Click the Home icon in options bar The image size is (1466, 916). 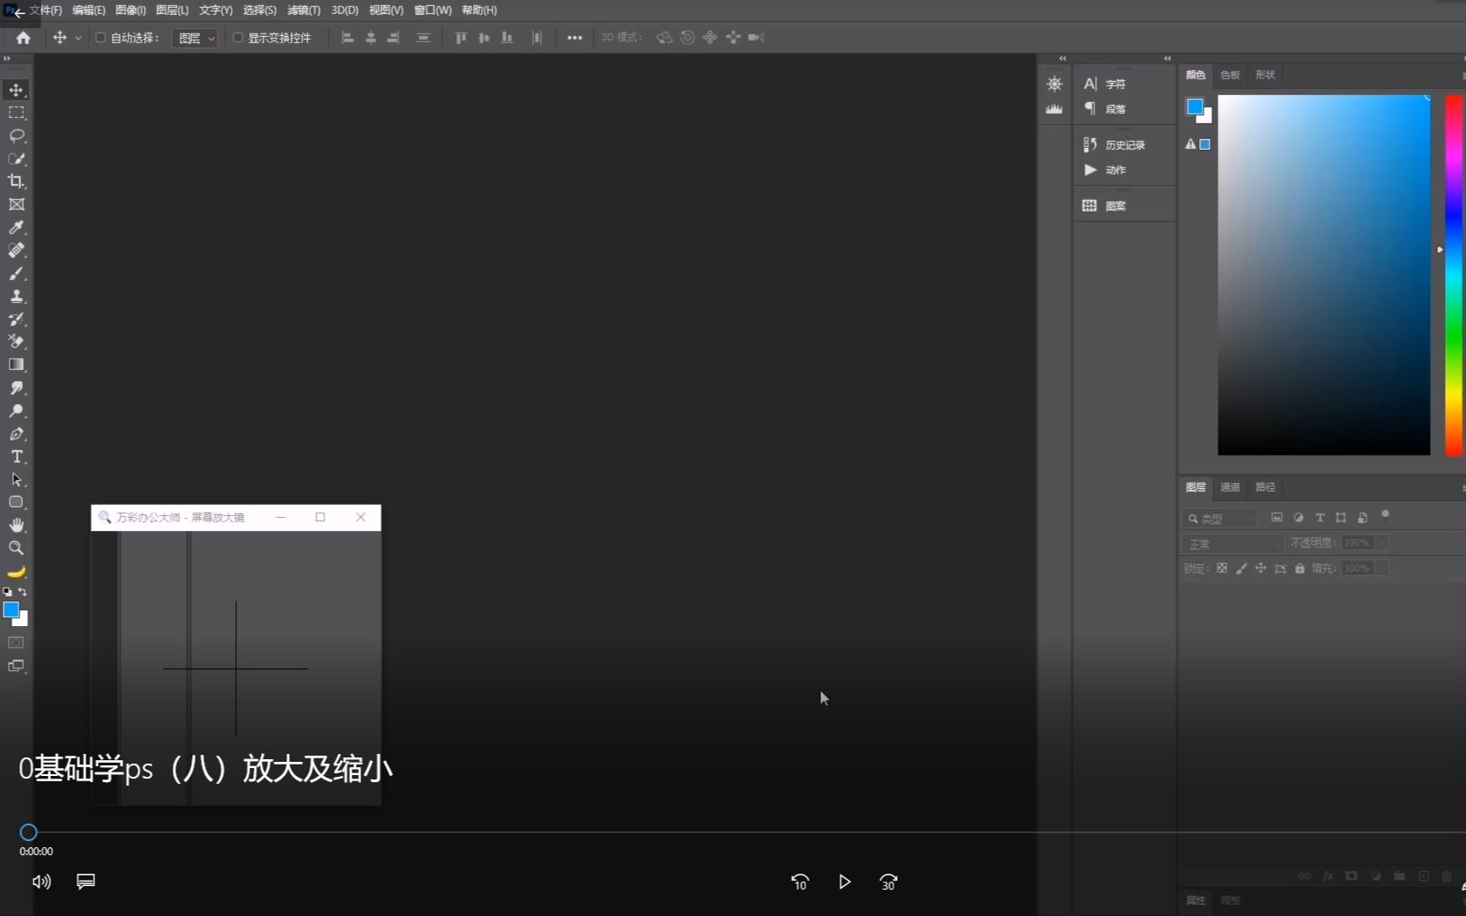pyautogui.click(x=23, y=38)
